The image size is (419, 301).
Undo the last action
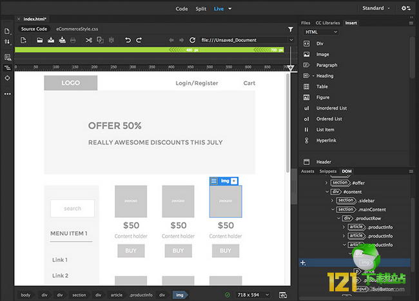tap(128, 40)
